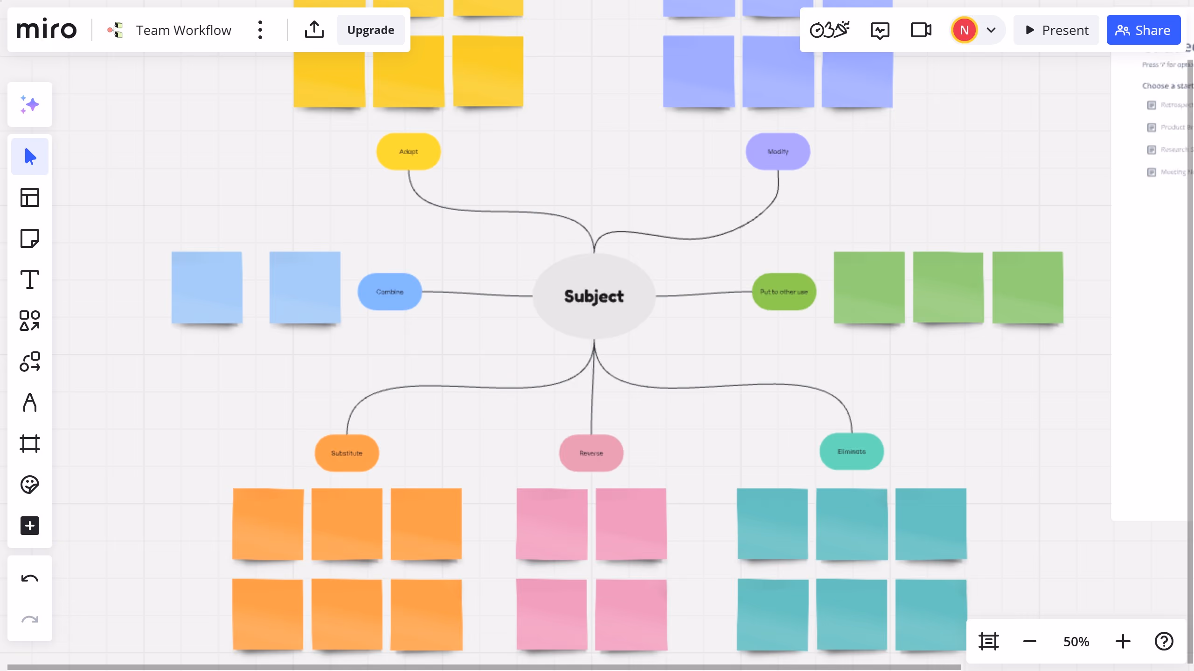
Task: Click the Present button
Action: pyautogui.click(x=1056, y=30)
